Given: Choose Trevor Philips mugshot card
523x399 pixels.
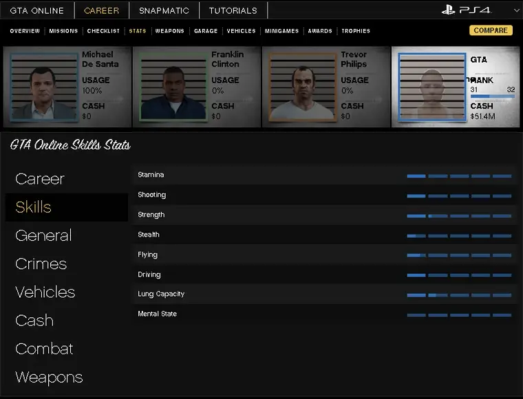Looking at the screenshot, I should pos(325,87).
